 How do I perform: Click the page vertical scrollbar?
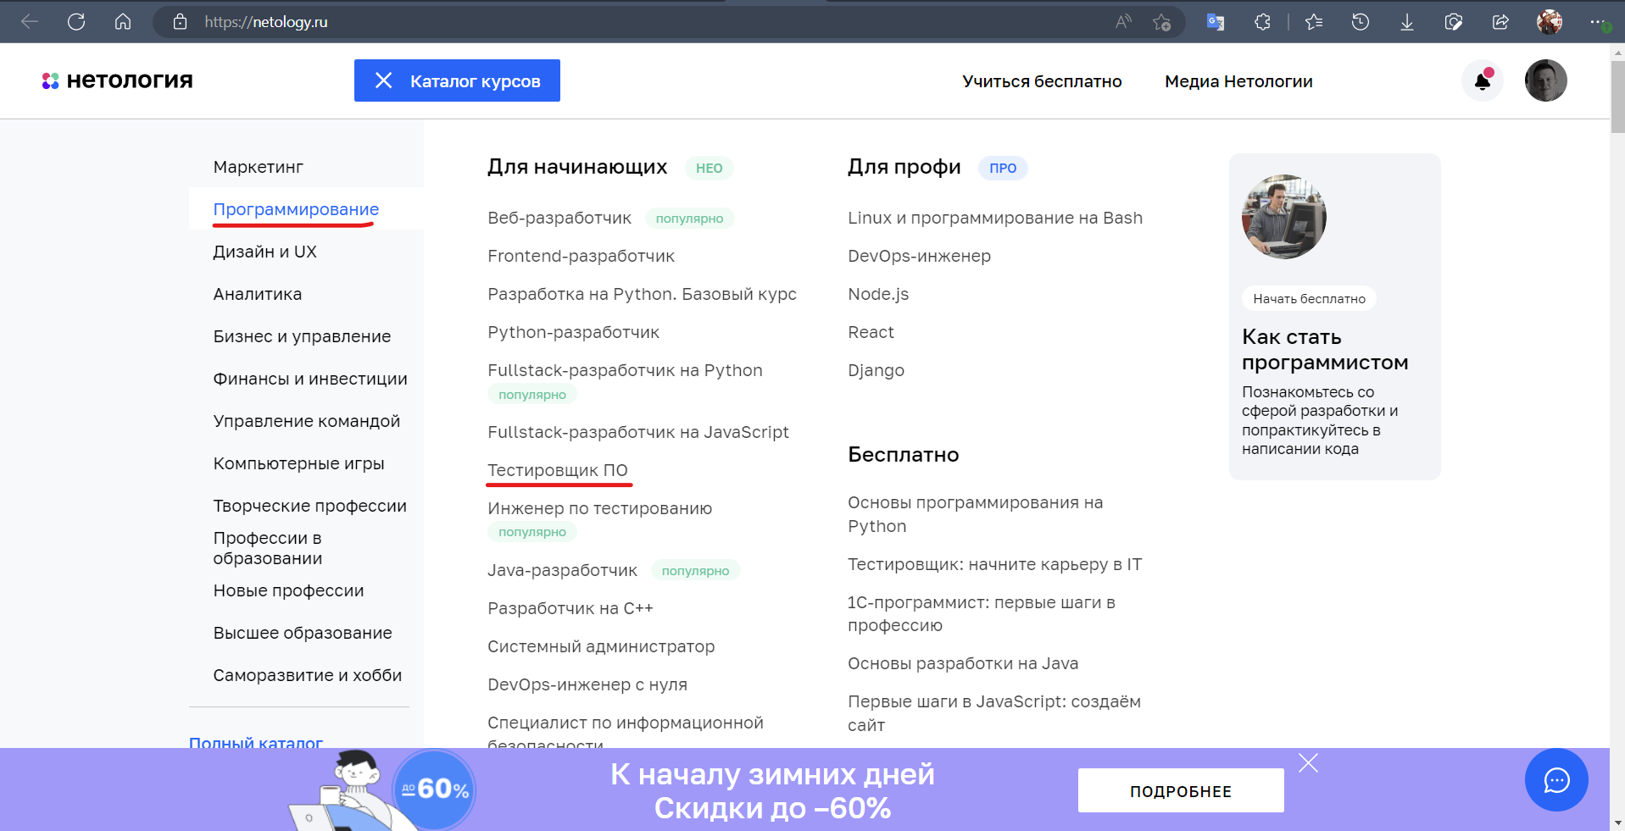pyautogui.click(x=1617, y=97)
